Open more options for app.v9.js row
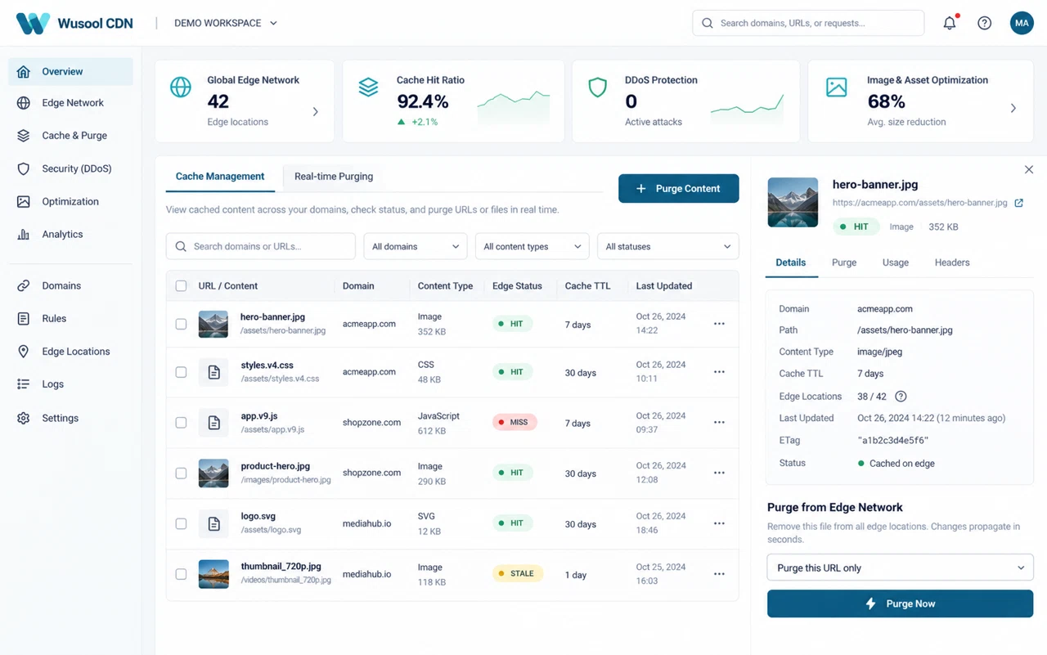 (719, 423)
